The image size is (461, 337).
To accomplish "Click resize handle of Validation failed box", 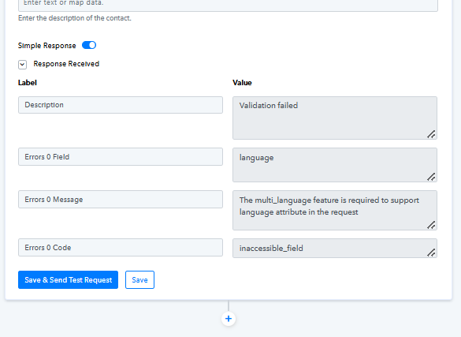I will pyautogui.click(x=431, y=134).
